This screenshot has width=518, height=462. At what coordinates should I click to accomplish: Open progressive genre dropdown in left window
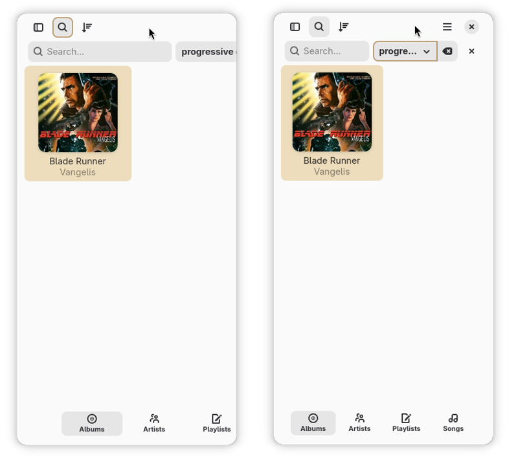pyautogui.click(x=206, y=52)
